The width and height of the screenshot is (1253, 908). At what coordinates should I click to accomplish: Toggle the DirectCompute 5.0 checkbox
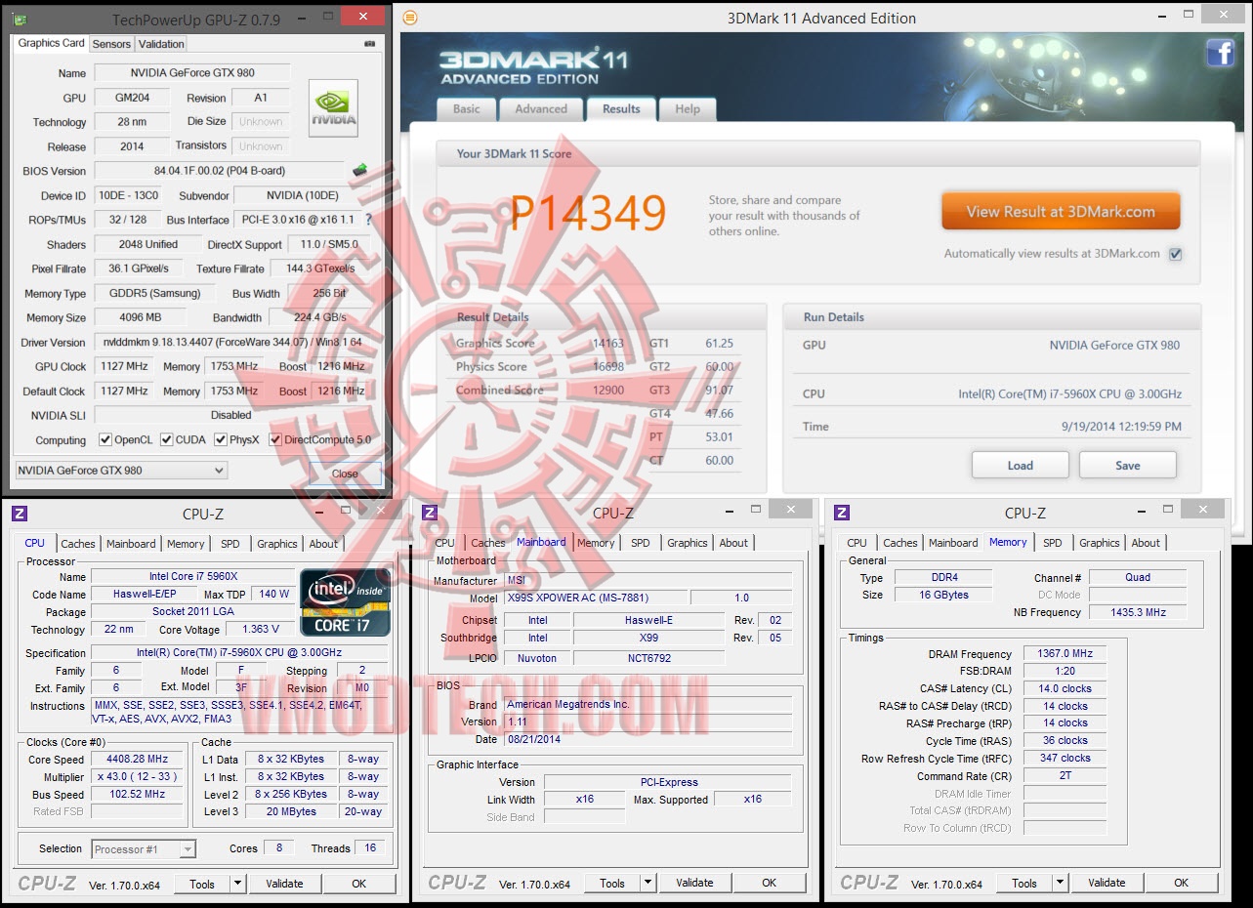275,439
